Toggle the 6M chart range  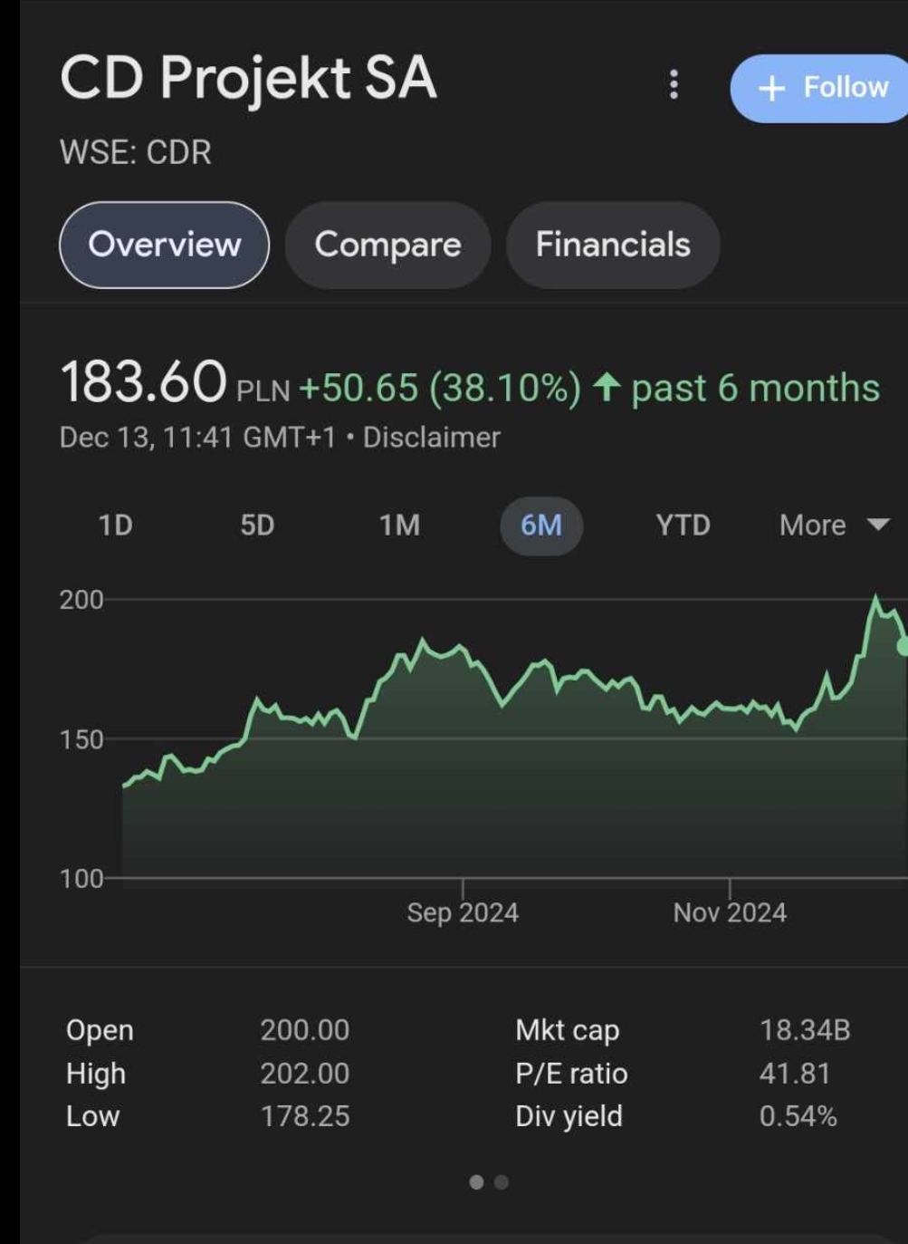[540, 526]
